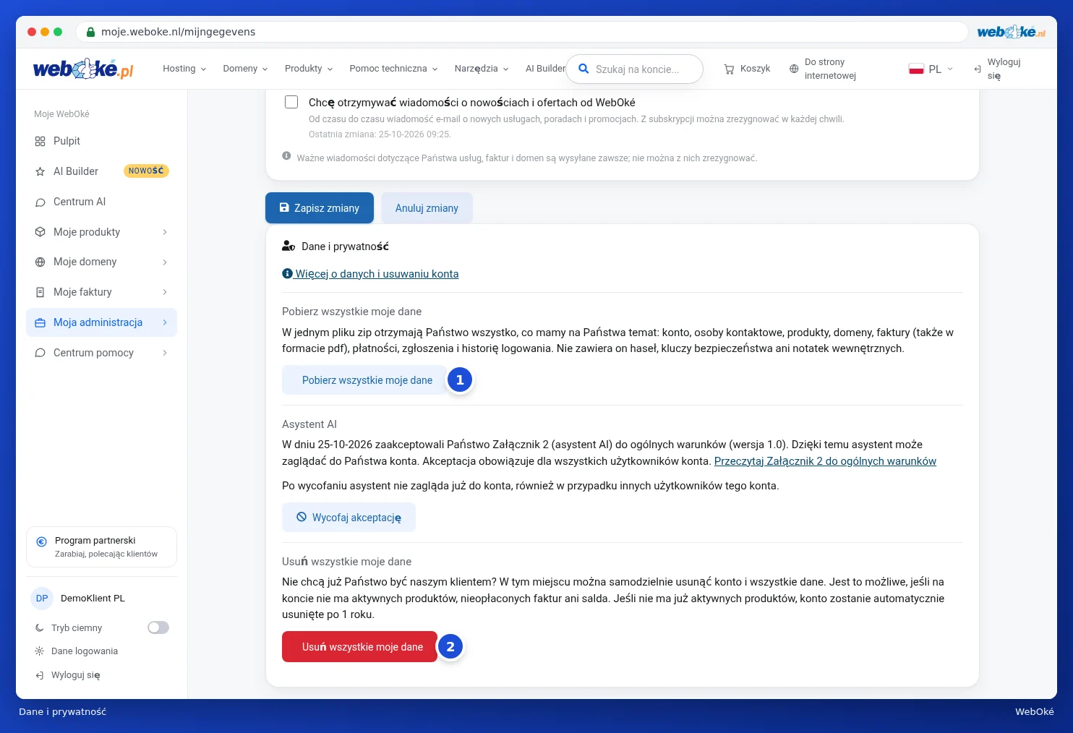Open the Produkty dropdown menu
The height and width of the screenshot is (733, 1073).
tap(309, 69)
